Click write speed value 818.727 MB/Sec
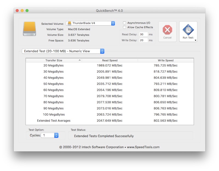Image resolution: width=219 pixels, height=171 pixels. (166, 71)
